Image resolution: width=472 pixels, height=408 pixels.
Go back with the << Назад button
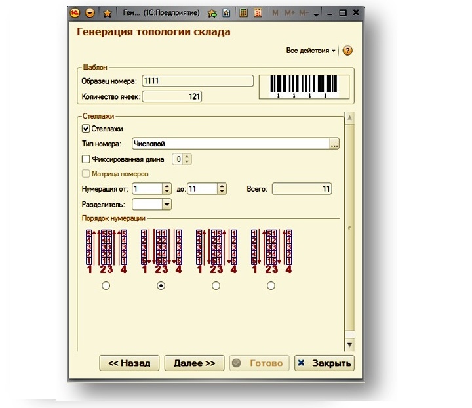[x=129, y=363]
